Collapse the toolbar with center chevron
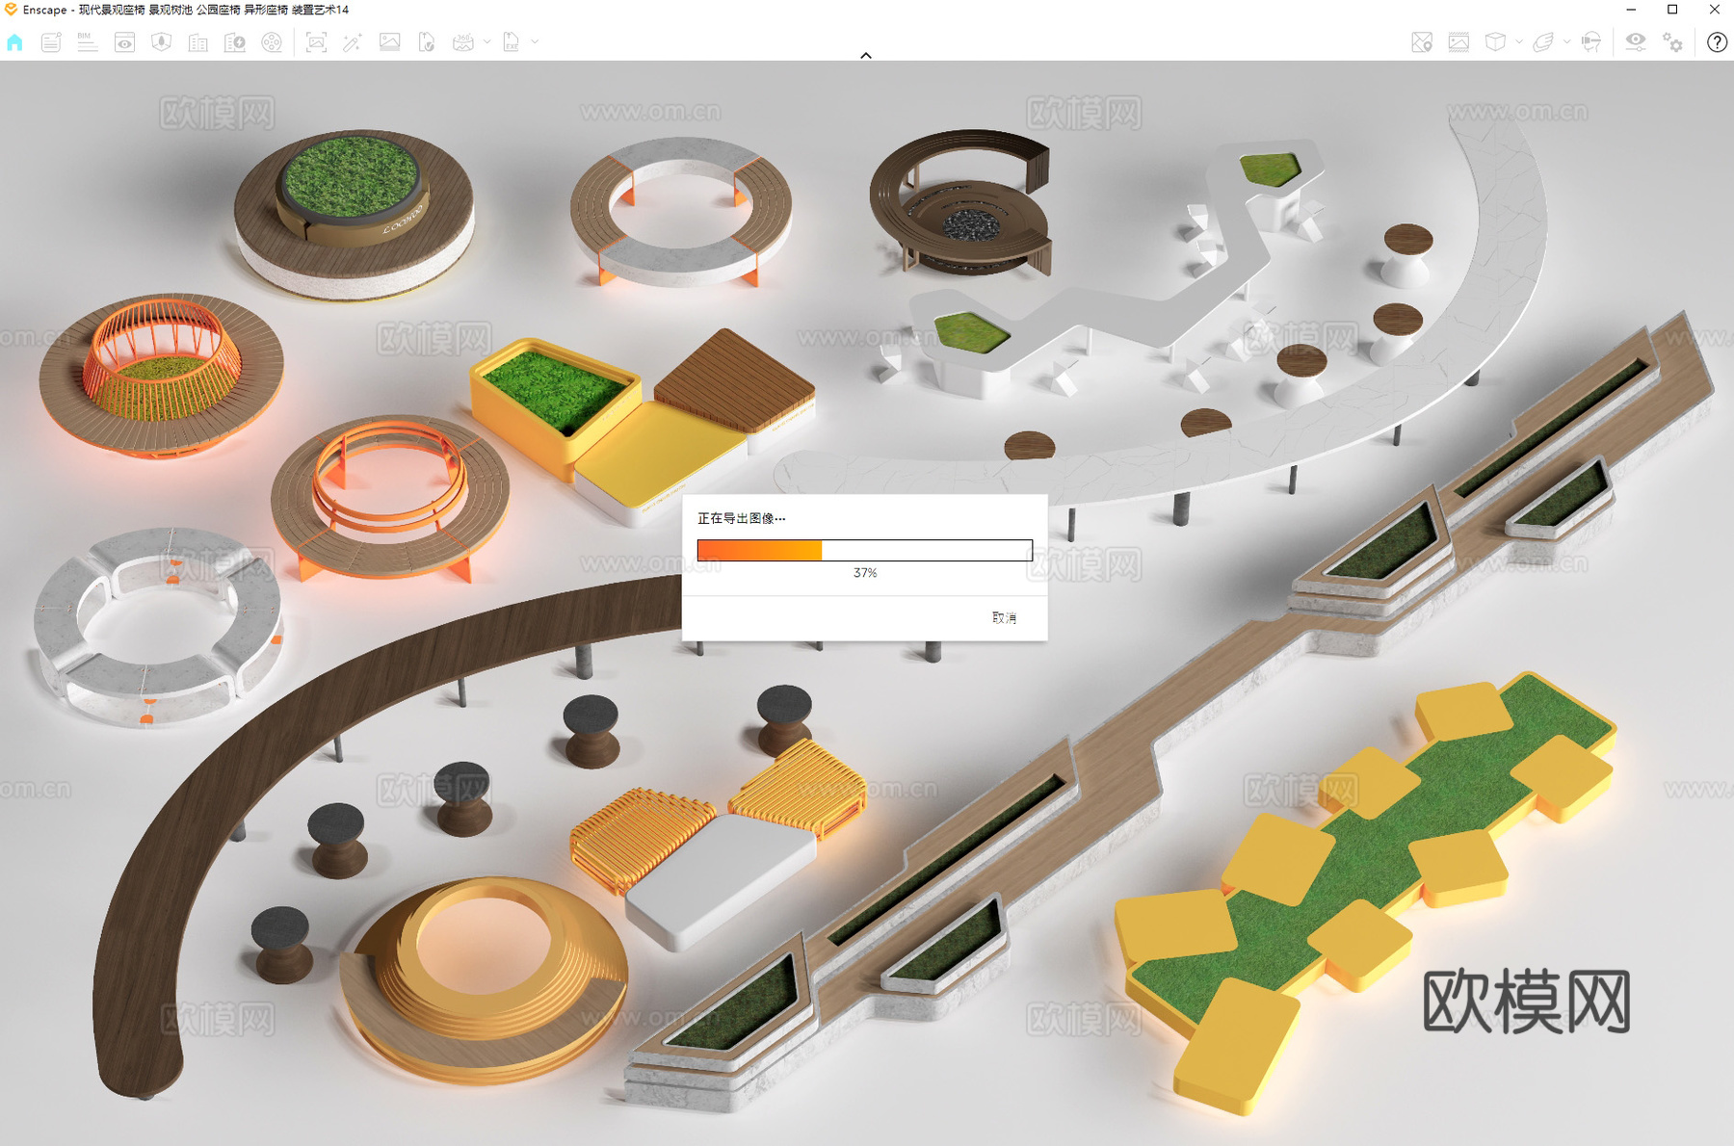1734x1146 pixels. [x=866, y=55]
